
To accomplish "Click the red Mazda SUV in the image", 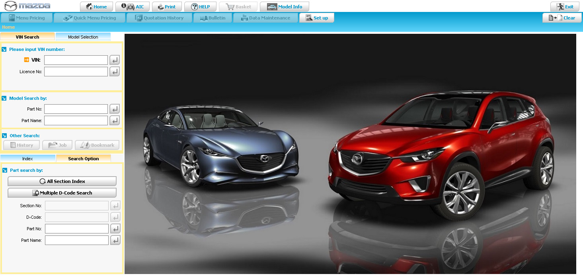I will coord(441,156).
